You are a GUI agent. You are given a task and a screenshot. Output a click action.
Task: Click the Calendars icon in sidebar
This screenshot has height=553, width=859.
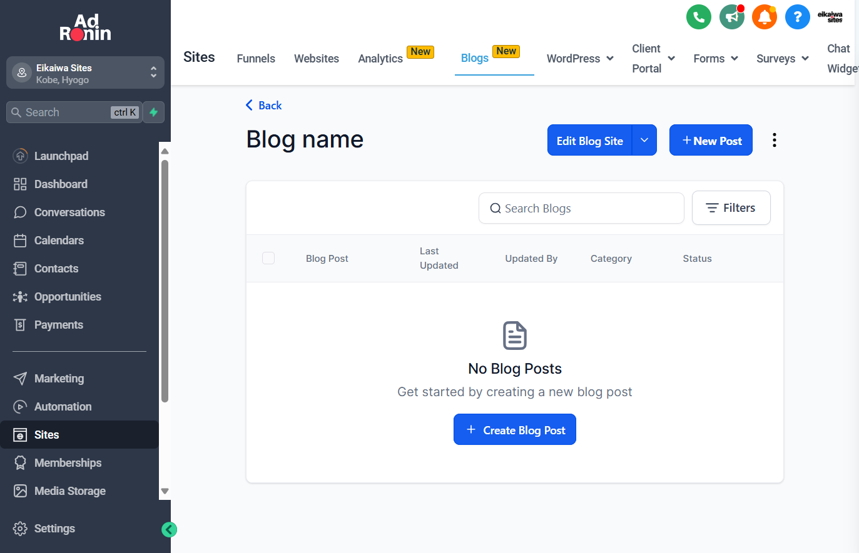20,241
